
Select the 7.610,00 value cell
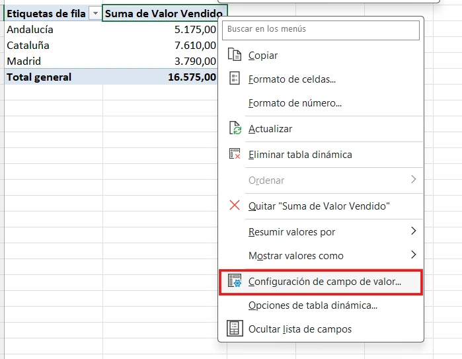click(161, 46)
